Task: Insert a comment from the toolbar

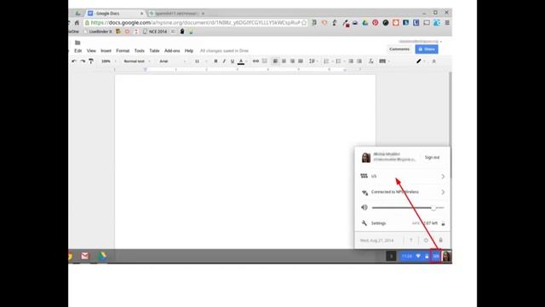Action: click(265, 61)
